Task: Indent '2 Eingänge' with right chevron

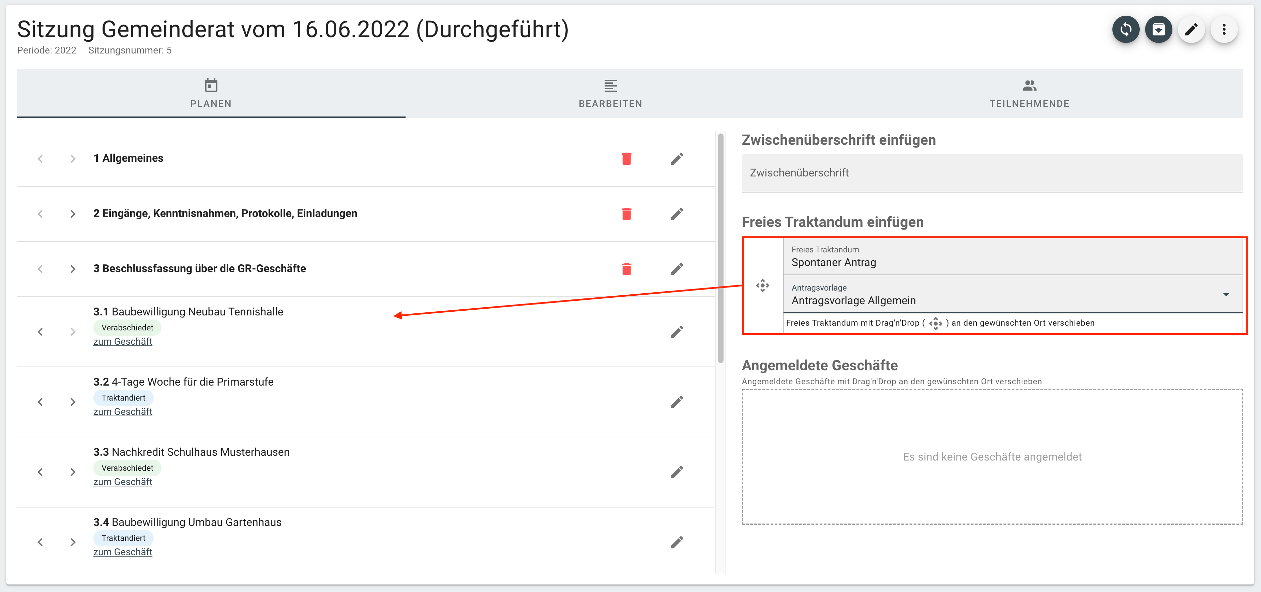Action: (x=73, y=214)
